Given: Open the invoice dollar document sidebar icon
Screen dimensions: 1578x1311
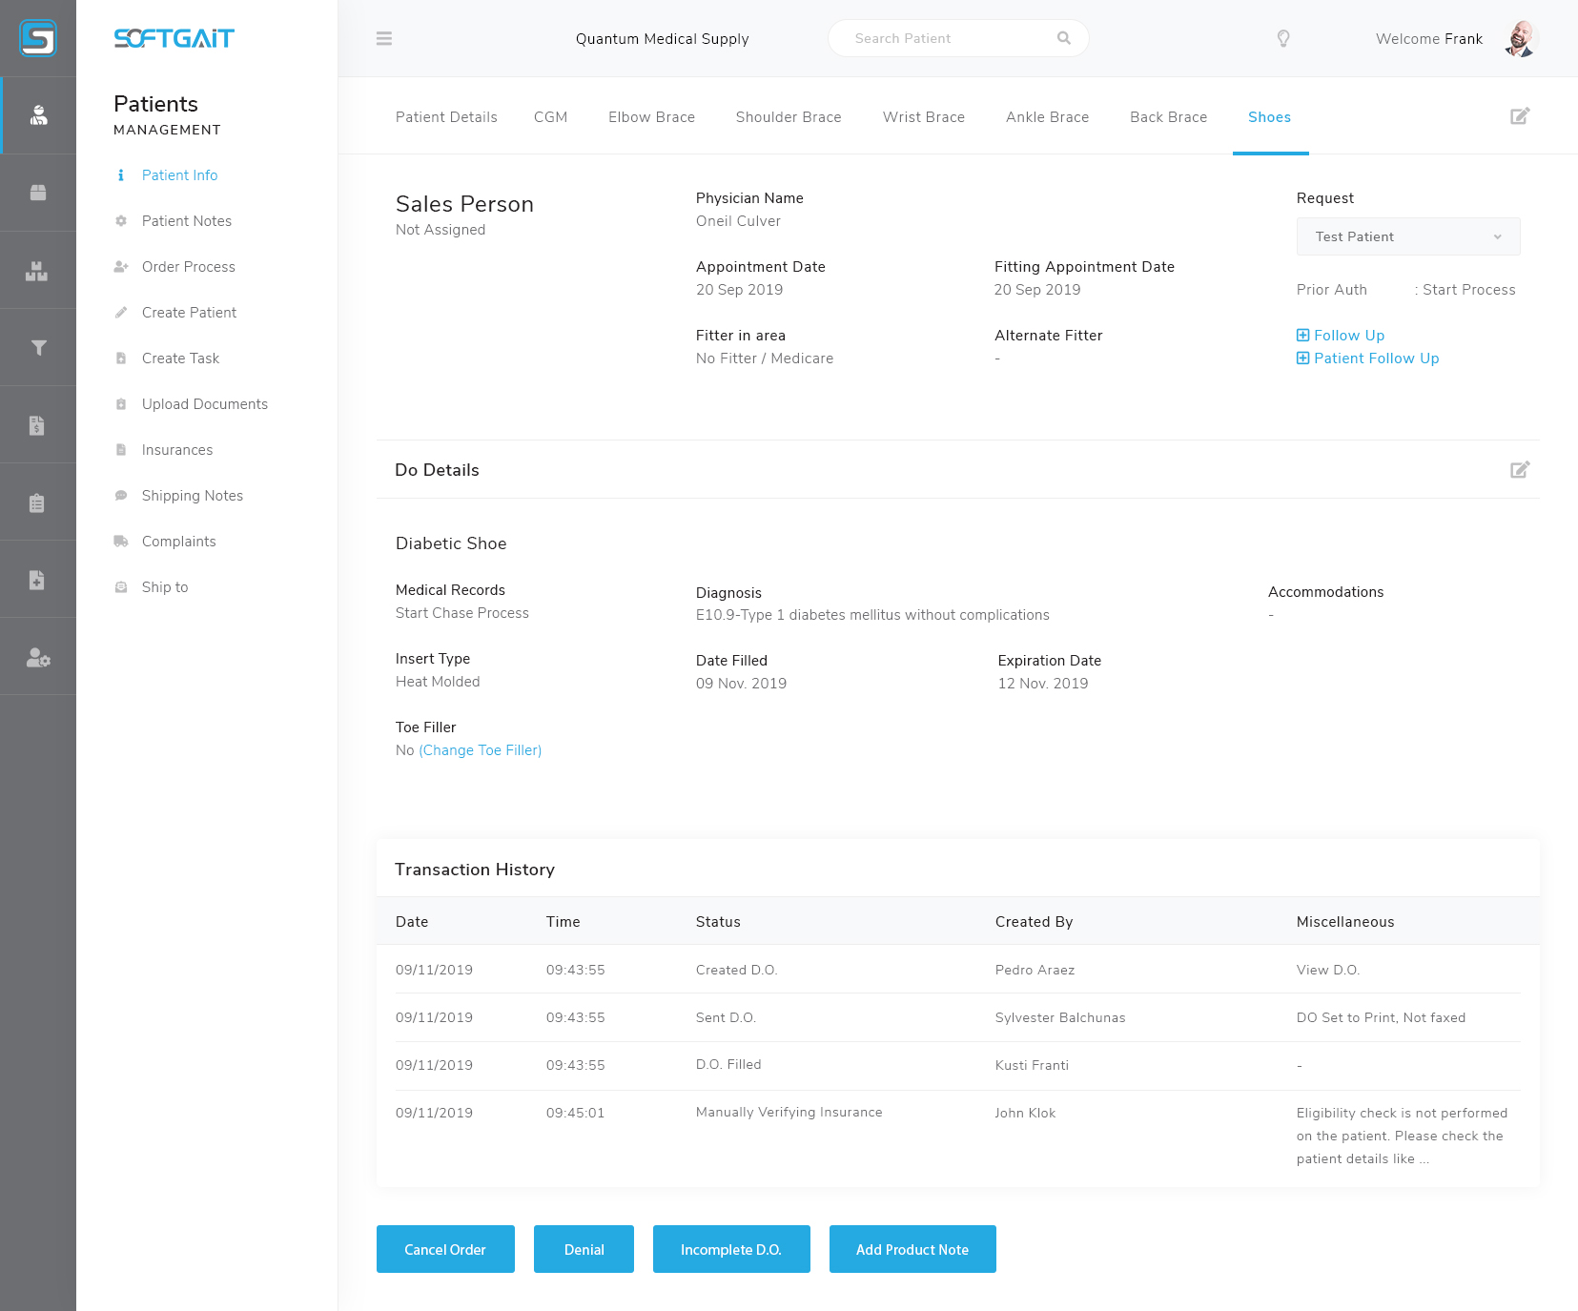Looking at the screenshot, I should (x=37, y=425).
